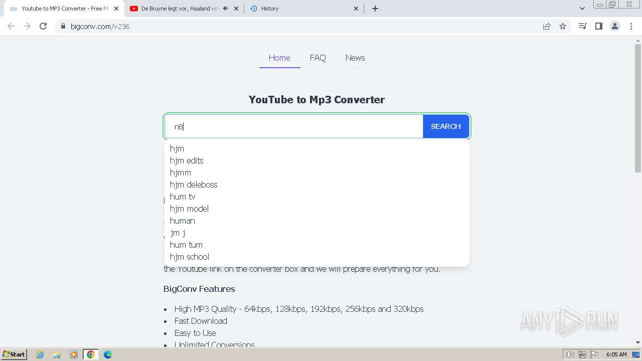
Task: Close the De Bruyne YouTube tab
Action: [x=236, y=9]
